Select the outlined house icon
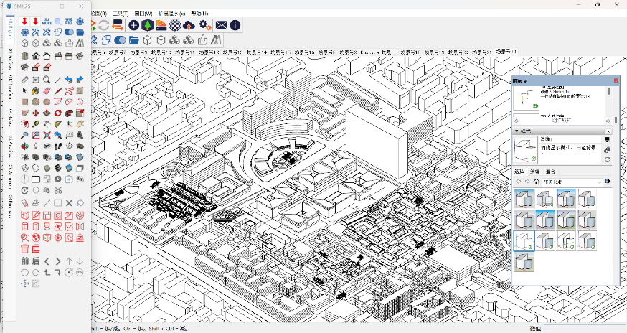The height and width of the screenshot is (333, 627). [x=47, y=56]
